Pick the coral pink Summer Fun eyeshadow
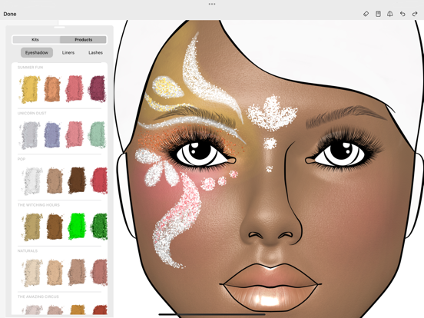The width and height of the screenshot is (424, 318). (x=75, y=88)
